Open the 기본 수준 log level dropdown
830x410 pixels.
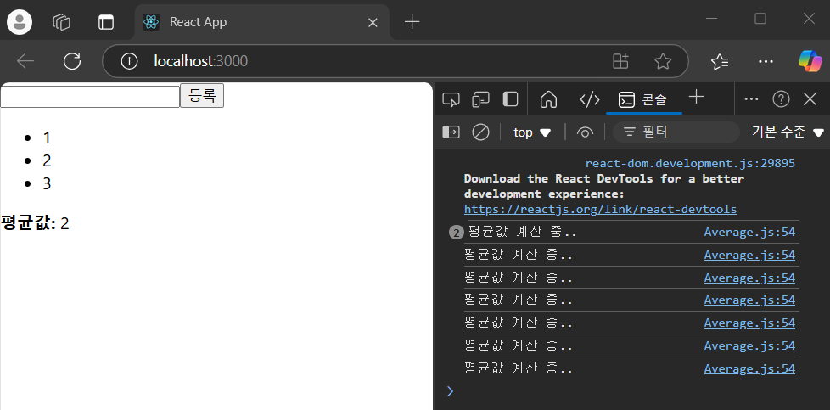[x=788, y=132]
